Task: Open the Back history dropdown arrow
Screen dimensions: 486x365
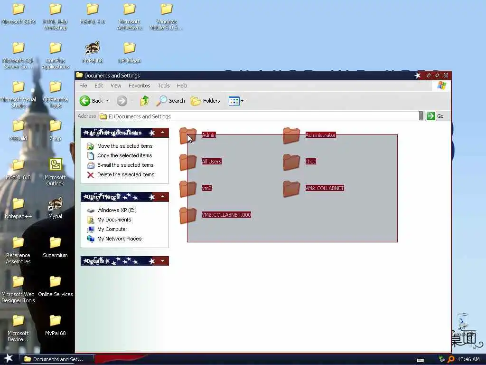Action: tap(108, 101)
